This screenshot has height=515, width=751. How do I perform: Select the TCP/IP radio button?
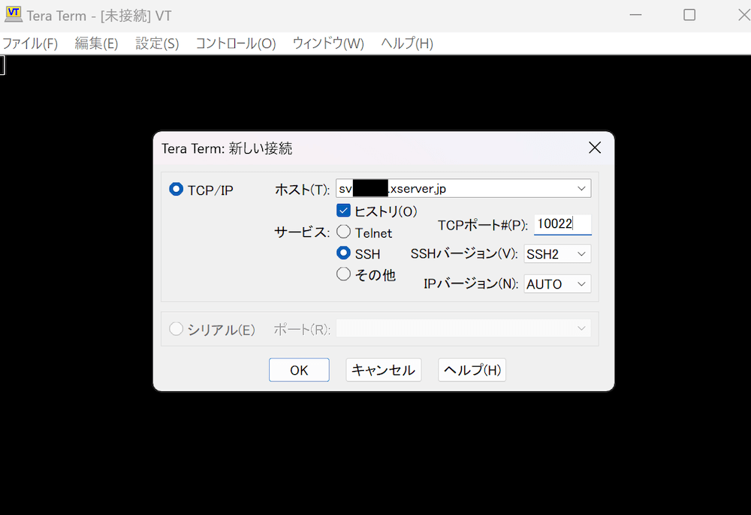pyautogui.click(x=176, y=190)
